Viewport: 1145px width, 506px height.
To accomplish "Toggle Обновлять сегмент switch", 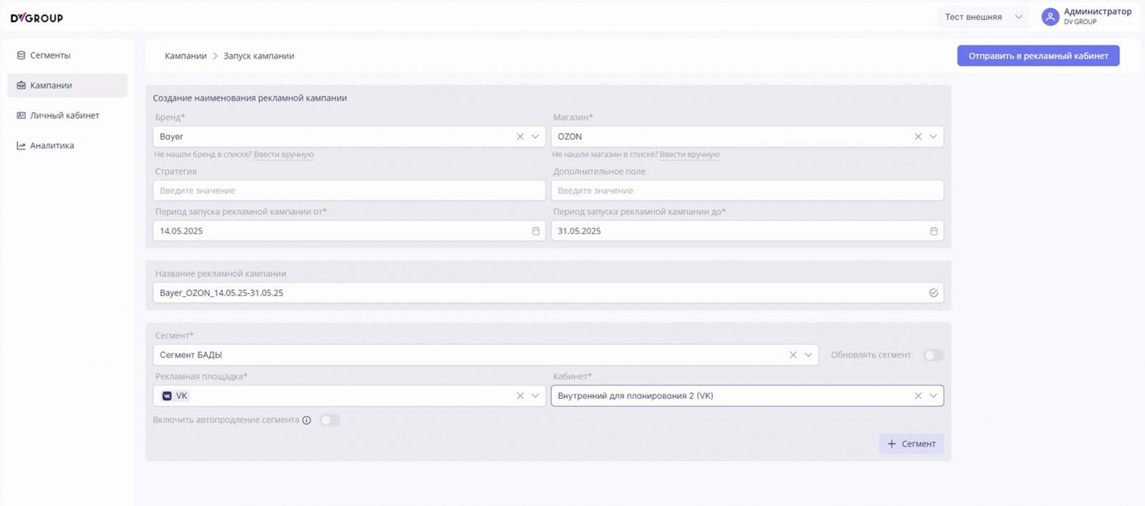I will pos(933,355).
